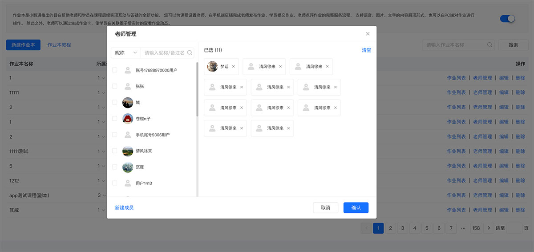
Task: Select the checkbox next to 手机尾号9306用户
Action: click(x=115, y=135)
